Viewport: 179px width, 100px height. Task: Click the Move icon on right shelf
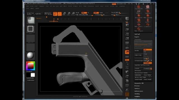(x=127, y=72)
